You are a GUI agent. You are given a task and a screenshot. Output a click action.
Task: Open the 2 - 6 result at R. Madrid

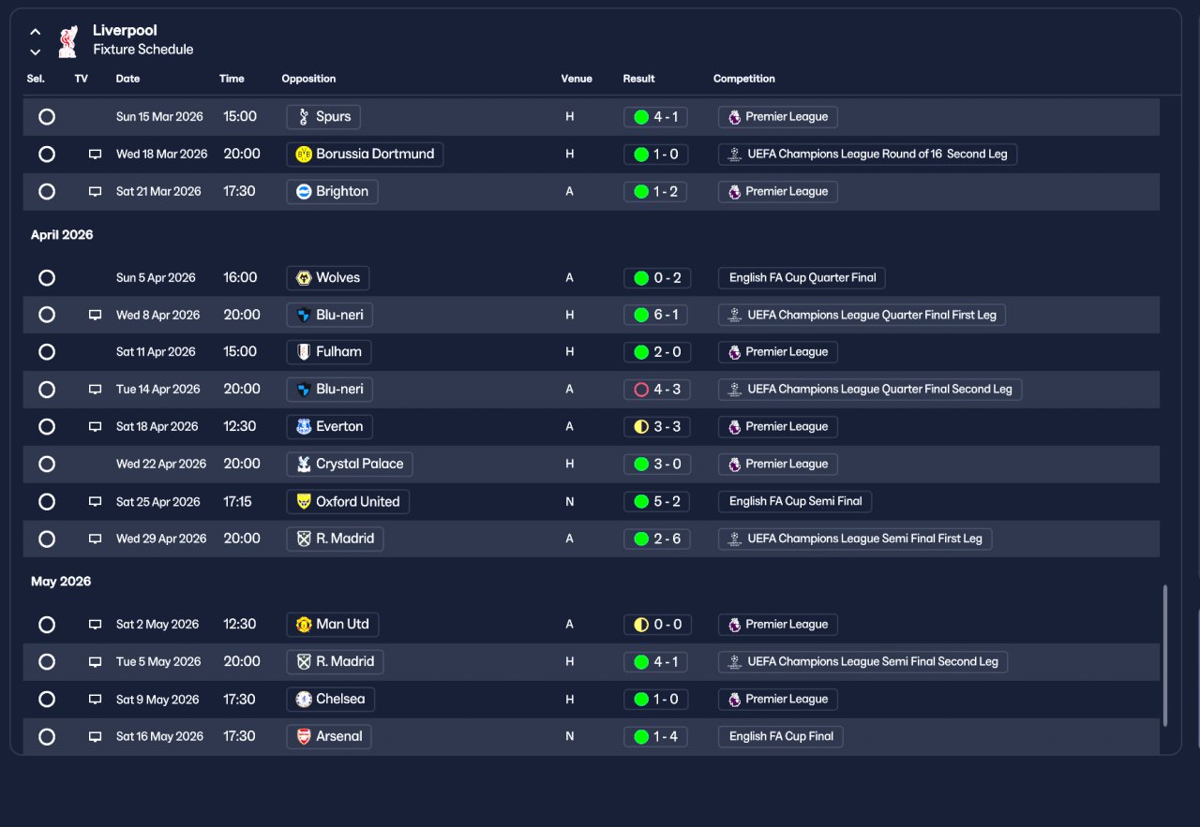[656, 539]
